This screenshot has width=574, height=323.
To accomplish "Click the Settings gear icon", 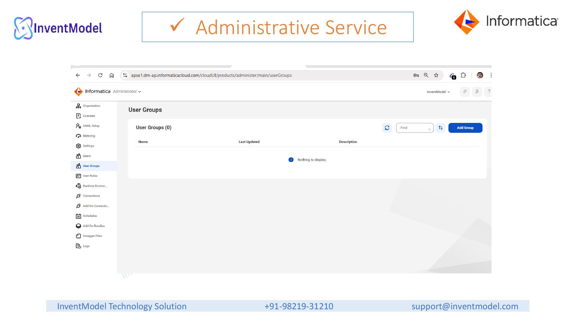I will pyautogui.click(x=78, y=146).
